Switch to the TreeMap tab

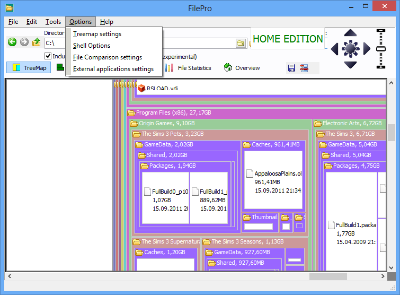(29, 68)
